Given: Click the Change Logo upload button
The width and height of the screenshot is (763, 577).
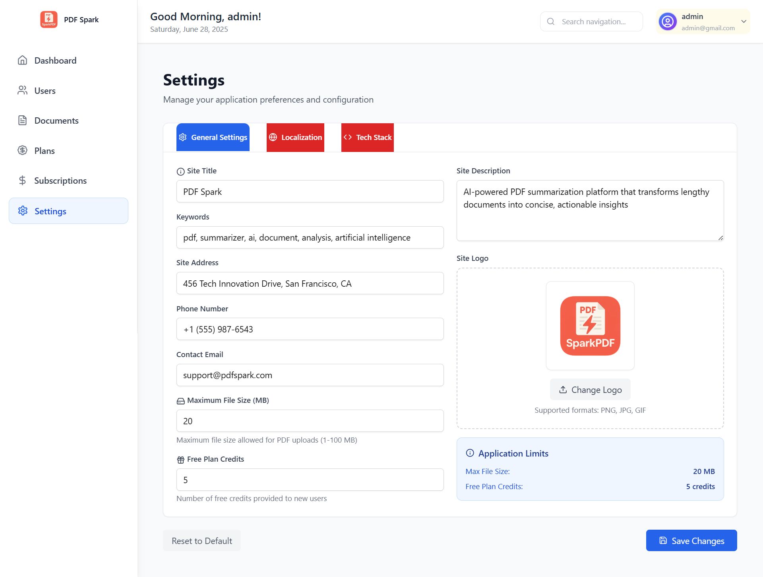Looking at the screenshot, I should (x=590, y=390).
